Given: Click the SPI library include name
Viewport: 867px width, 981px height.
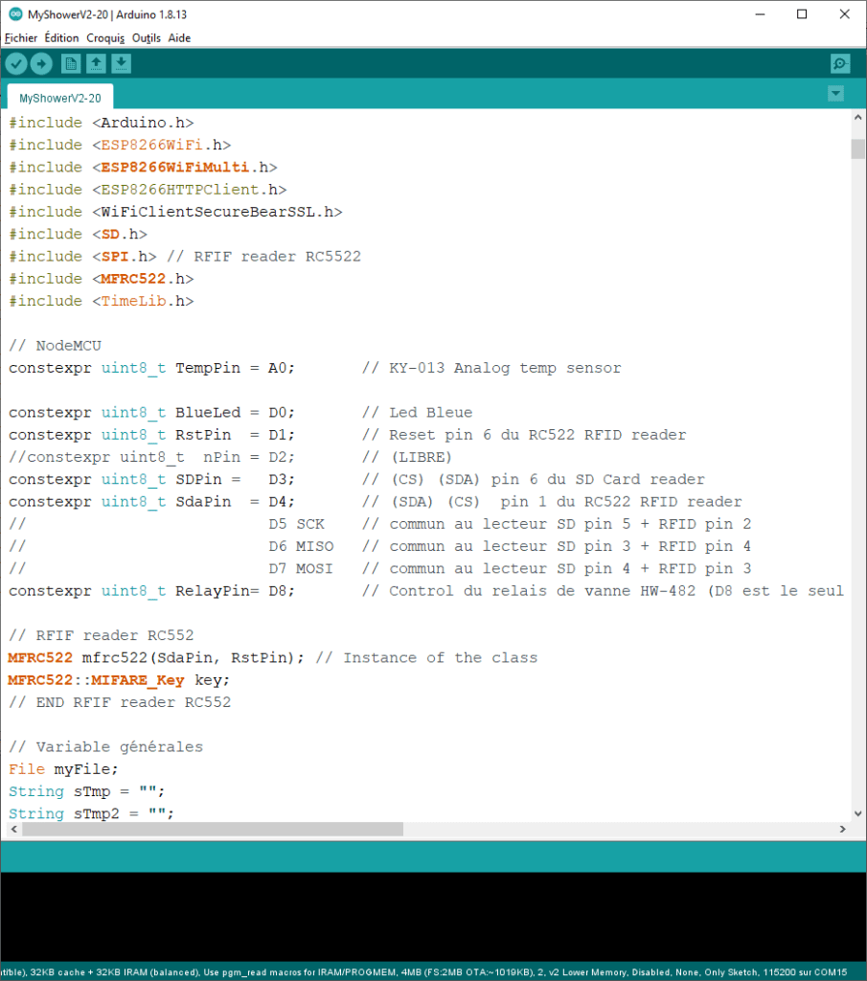Looking at the screenshot, I should tap(114, 257).
